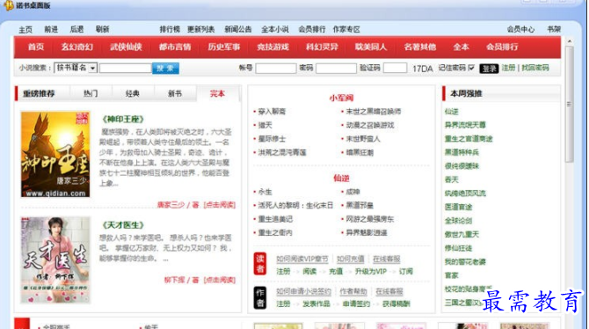Viewport: 589px width, 329px height.
Task: Open 书架 at top right
Action: pos(554,29)
